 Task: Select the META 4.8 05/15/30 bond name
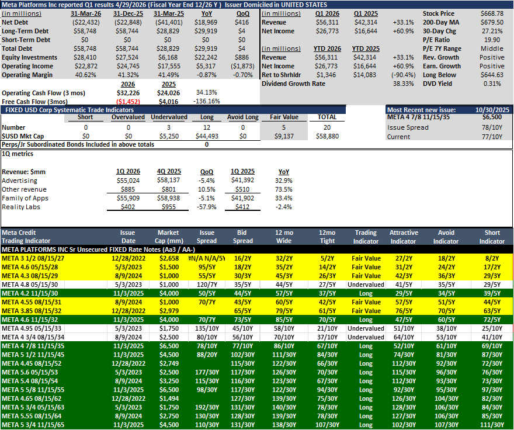point(30,285)
